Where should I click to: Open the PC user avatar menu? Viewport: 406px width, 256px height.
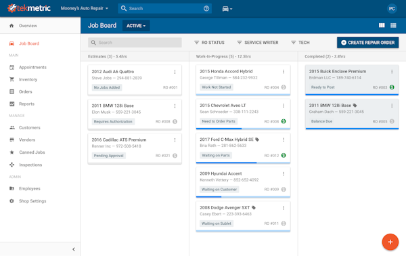[392, 9]
